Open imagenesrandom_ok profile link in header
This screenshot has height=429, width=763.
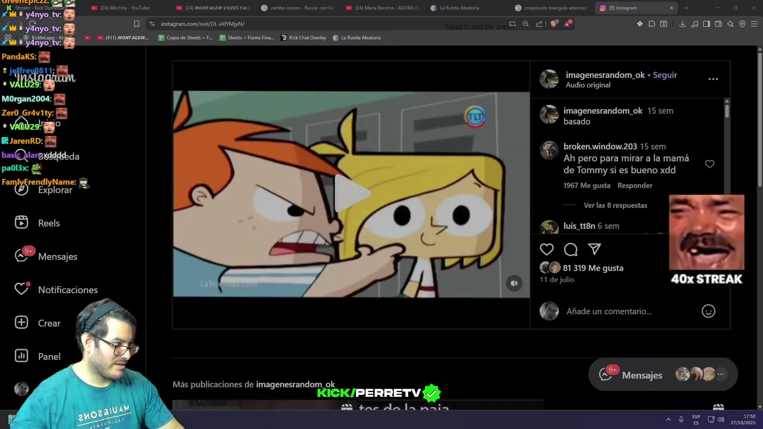coord(605,75)
